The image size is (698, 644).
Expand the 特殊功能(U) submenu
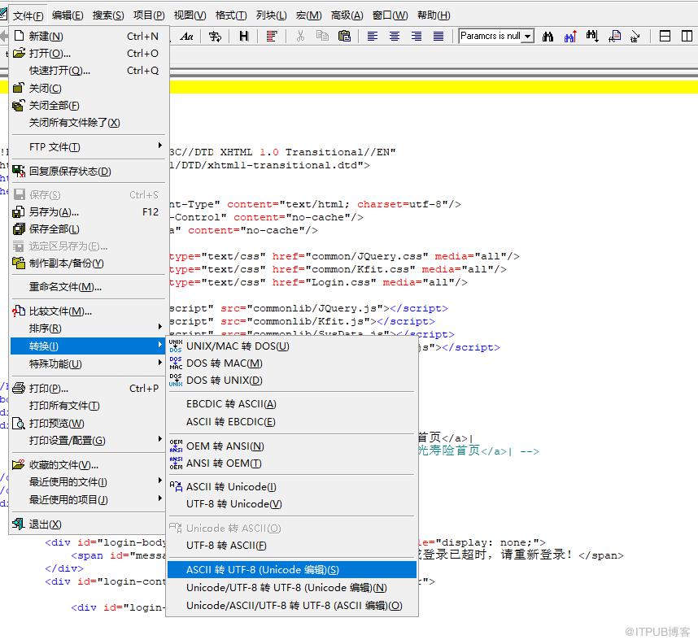(x=88, y=364)
